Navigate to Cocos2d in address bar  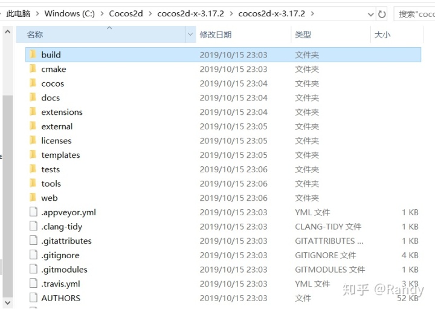126,13
